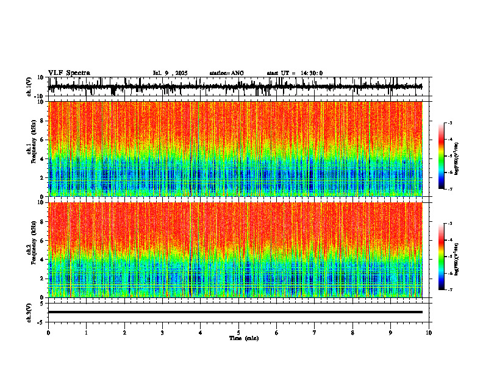The width and height of the screenshot is (483, 373).
Task: Click inside the ch.2 spectrogram panel
Action: 235,250
